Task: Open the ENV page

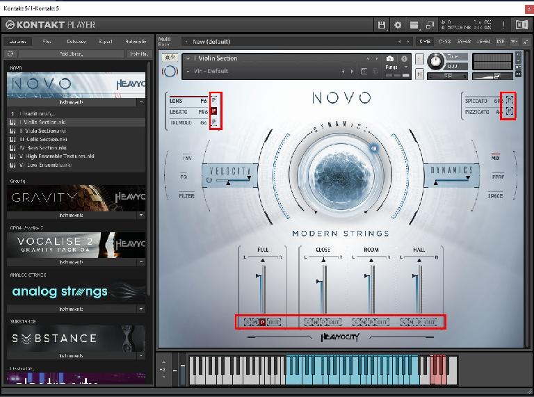Action: [x=187, y=158]
